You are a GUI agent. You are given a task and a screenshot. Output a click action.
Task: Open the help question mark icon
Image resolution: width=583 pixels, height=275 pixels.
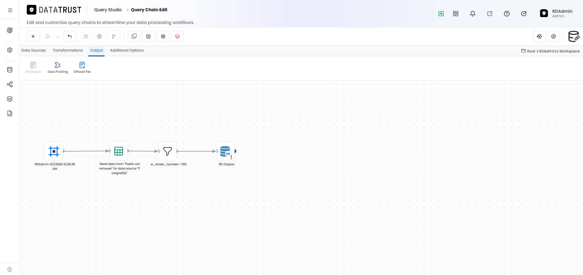(507, 14)
